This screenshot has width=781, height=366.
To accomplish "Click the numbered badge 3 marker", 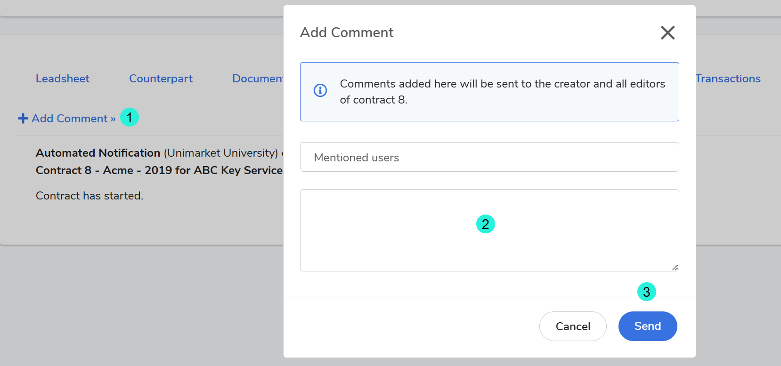I will click(646, 292).
